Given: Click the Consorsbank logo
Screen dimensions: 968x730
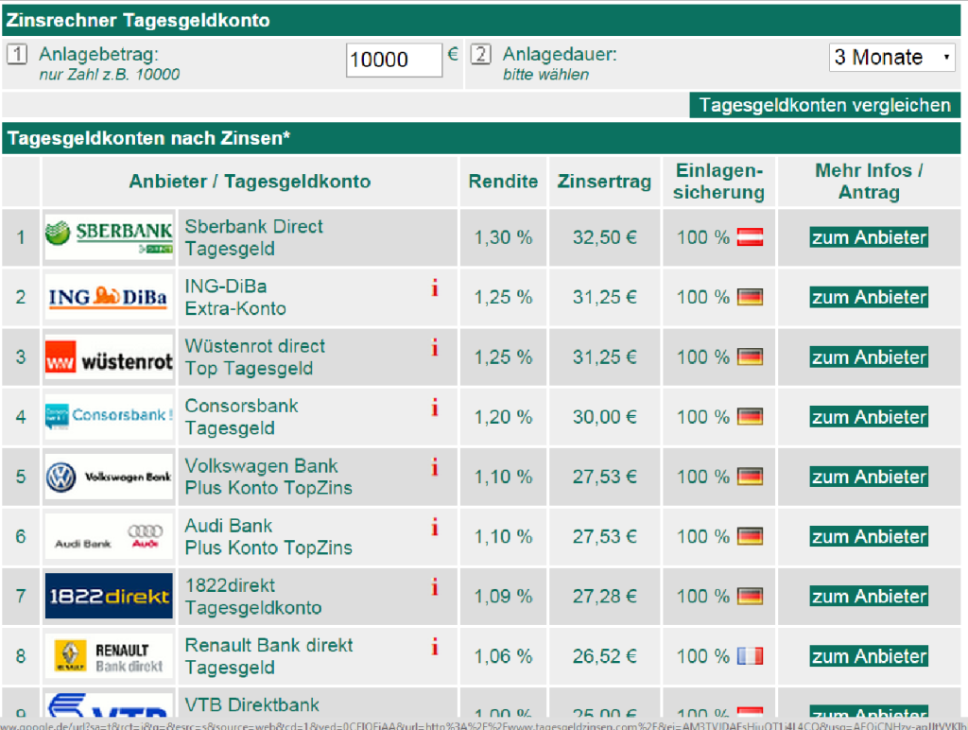Looking at the screenshot, I should pos(109,417).
